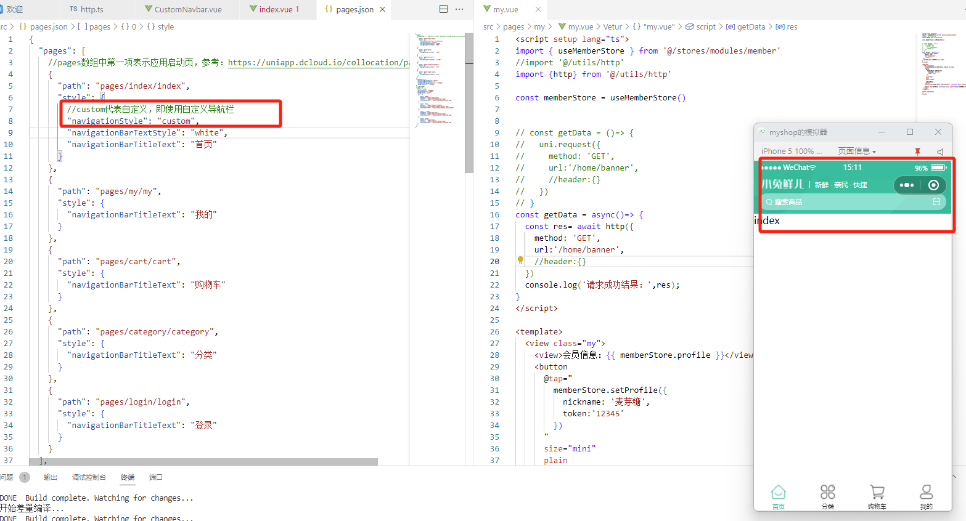
Task: Click the problems count badge
Action: pyautogui.click(x=25, y=477)
